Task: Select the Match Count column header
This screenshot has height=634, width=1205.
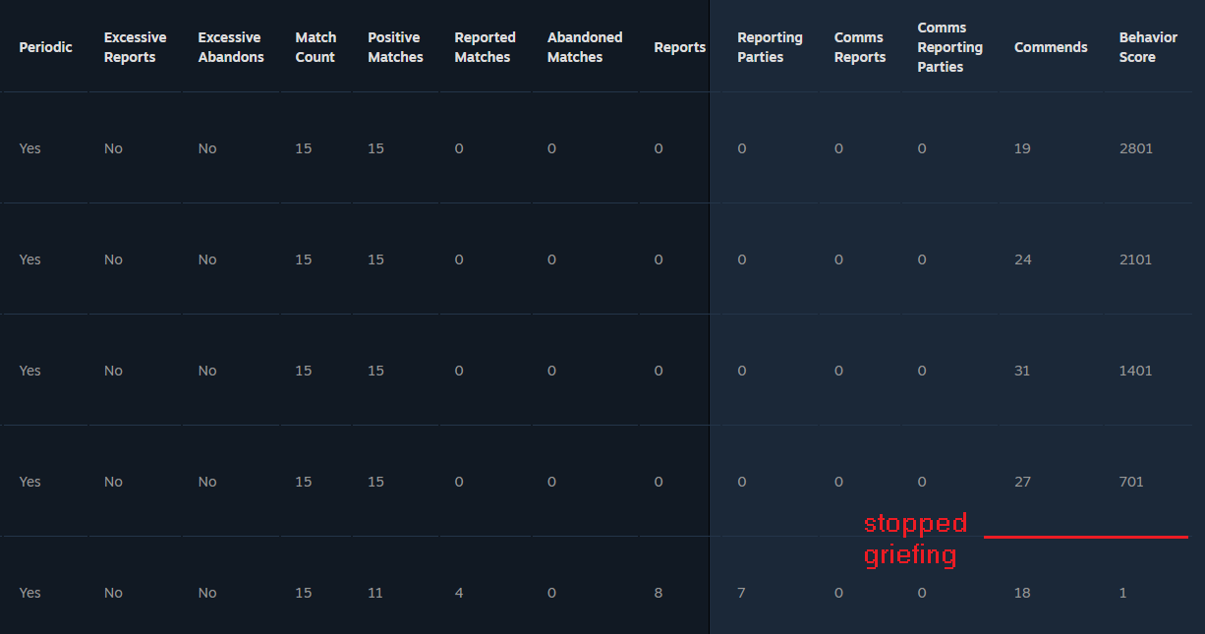Action: click(316, 47)
